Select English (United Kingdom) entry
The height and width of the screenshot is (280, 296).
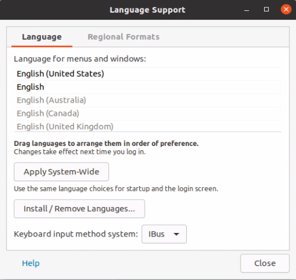coord(148,126)
